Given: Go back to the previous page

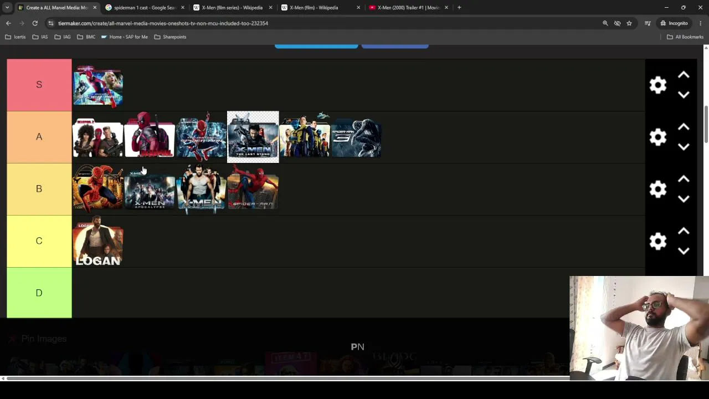Looking at the screenshot, I should click(x=8, y=23).
